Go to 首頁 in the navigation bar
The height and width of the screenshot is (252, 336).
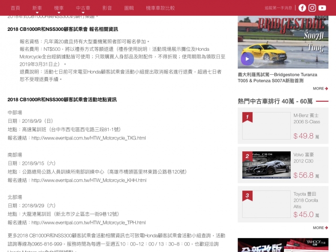tap(15, 8)
